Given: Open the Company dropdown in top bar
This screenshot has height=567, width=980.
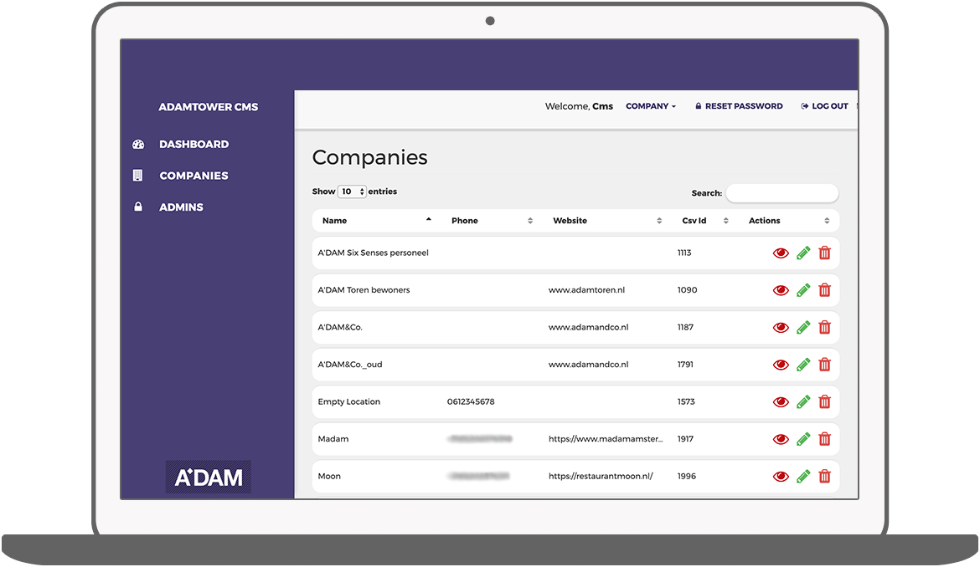Looking at the screenshot, I should click(651, 106).
